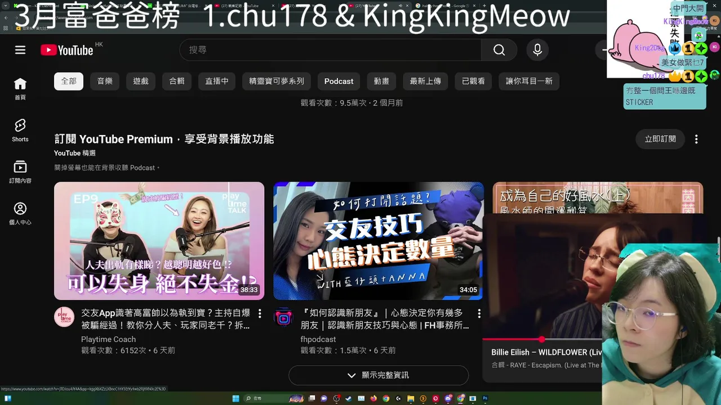Select the 最新上傳 filter chip
721x405 pixels.
[x=425, y=81]
